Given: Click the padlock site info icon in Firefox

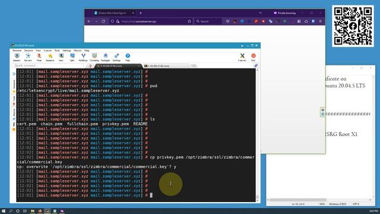Looking at the screenshot, I should click(118, 21).
